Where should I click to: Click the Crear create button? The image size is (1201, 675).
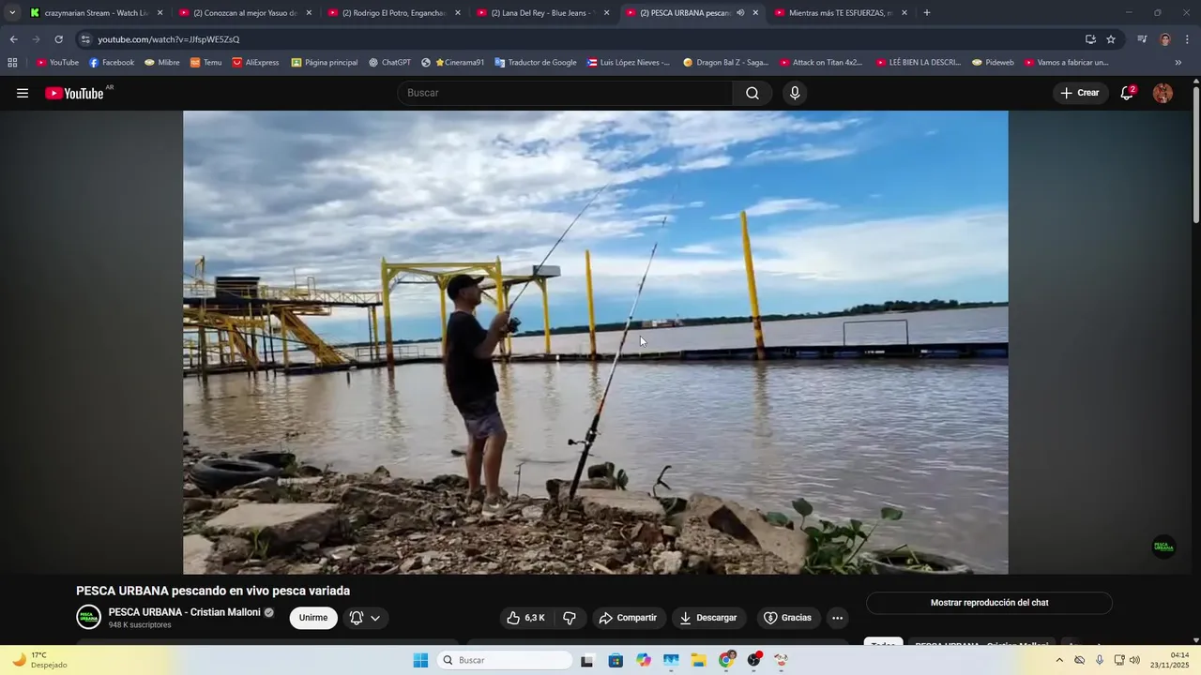(x=1080, y=93)
